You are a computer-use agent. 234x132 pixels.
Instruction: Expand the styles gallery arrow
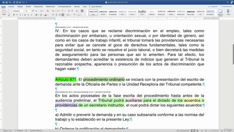pyautogui.click(x=216, y=12)
